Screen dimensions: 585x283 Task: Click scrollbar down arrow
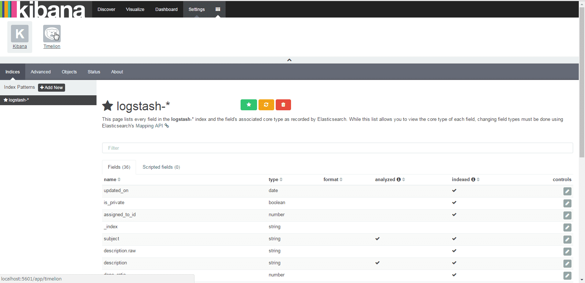click(582, 280)
